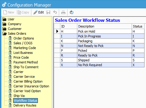Select Delivery Routes tree item
The width and height of the screenshot is (146, 108).
click(25, 105)
